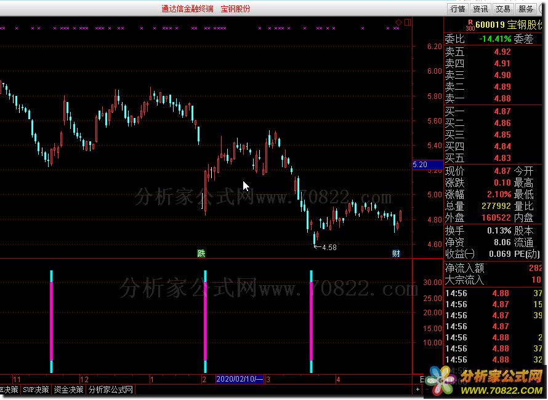Open the 交易 menu button
The width and height of the screenshot is (548, 400).
point(503,9)
